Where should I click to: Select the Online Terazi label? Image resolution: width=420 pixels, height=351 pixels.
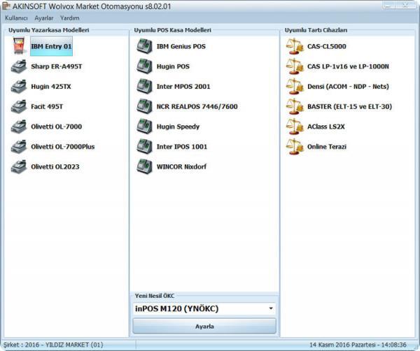coord(327,147)
